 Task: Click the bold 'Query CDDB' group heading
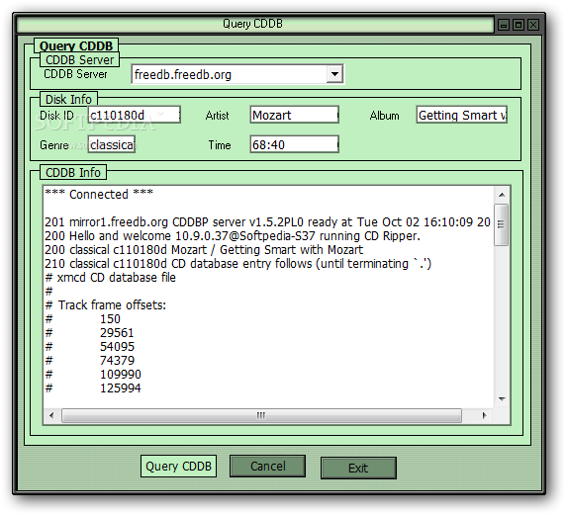click(76, 45)
